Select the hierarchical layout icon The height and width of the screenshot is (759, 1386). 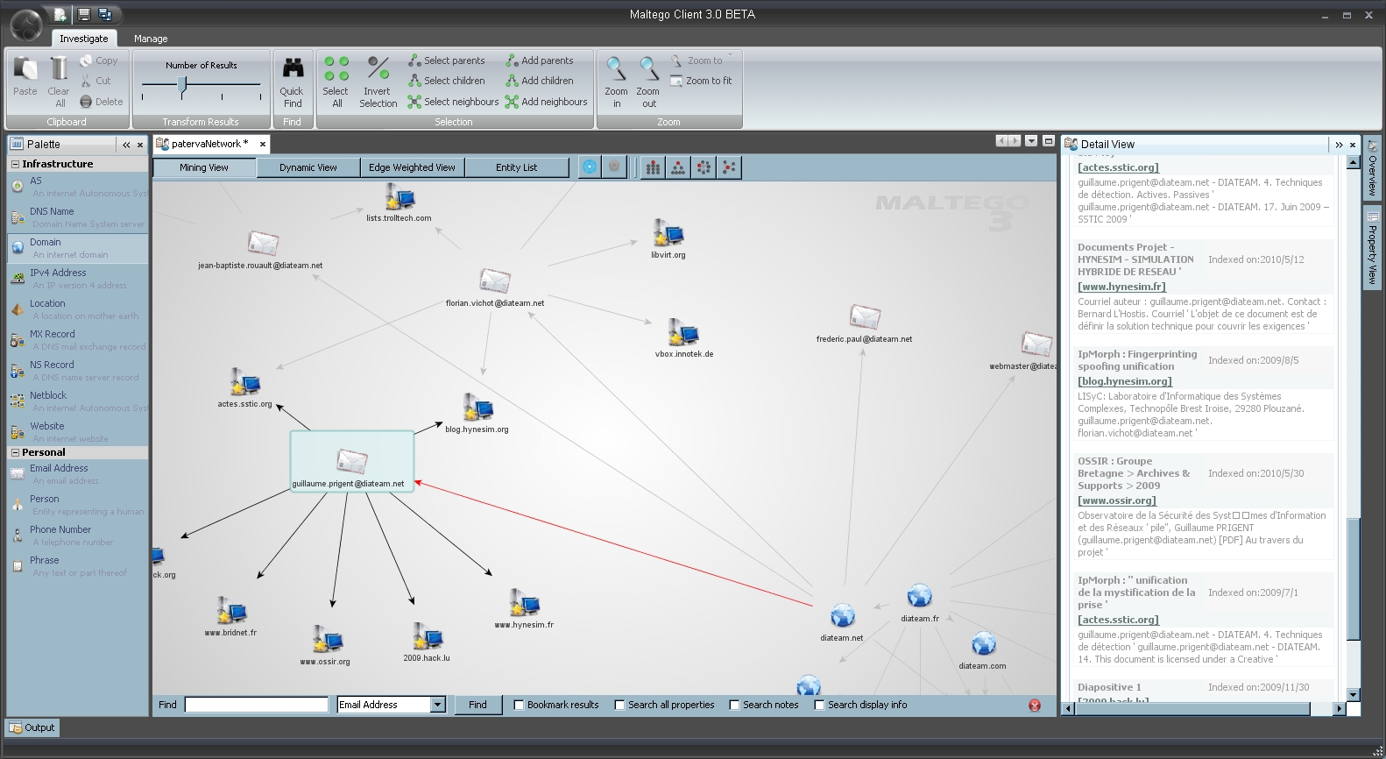(x=678, y=167)
